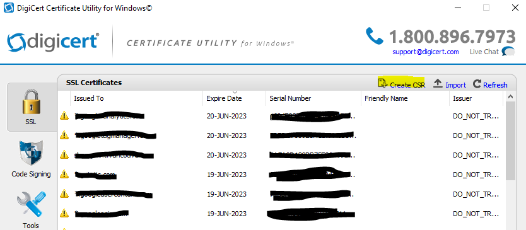Click the Refresh link
This screenshot has width=526, height=230.
(x=495, y=85)
